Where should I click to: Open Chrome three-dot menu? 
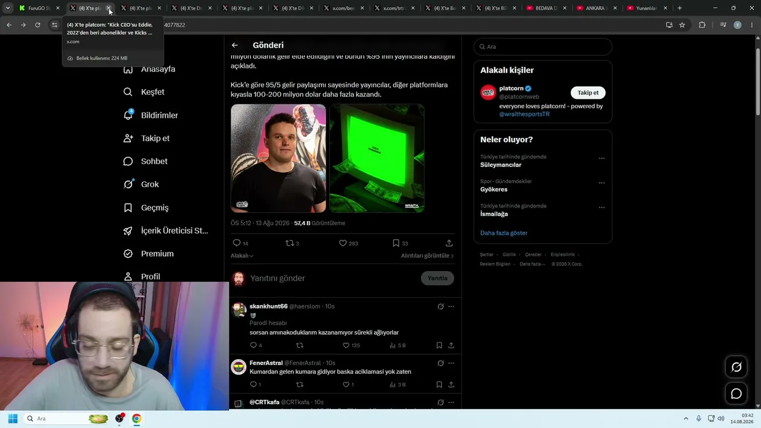pyautogui.click(x=751, y=25)
